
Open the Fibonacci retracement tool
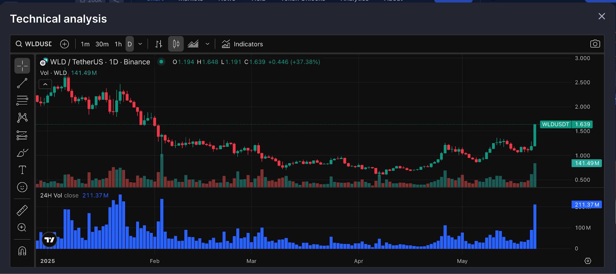coord(22,100)
